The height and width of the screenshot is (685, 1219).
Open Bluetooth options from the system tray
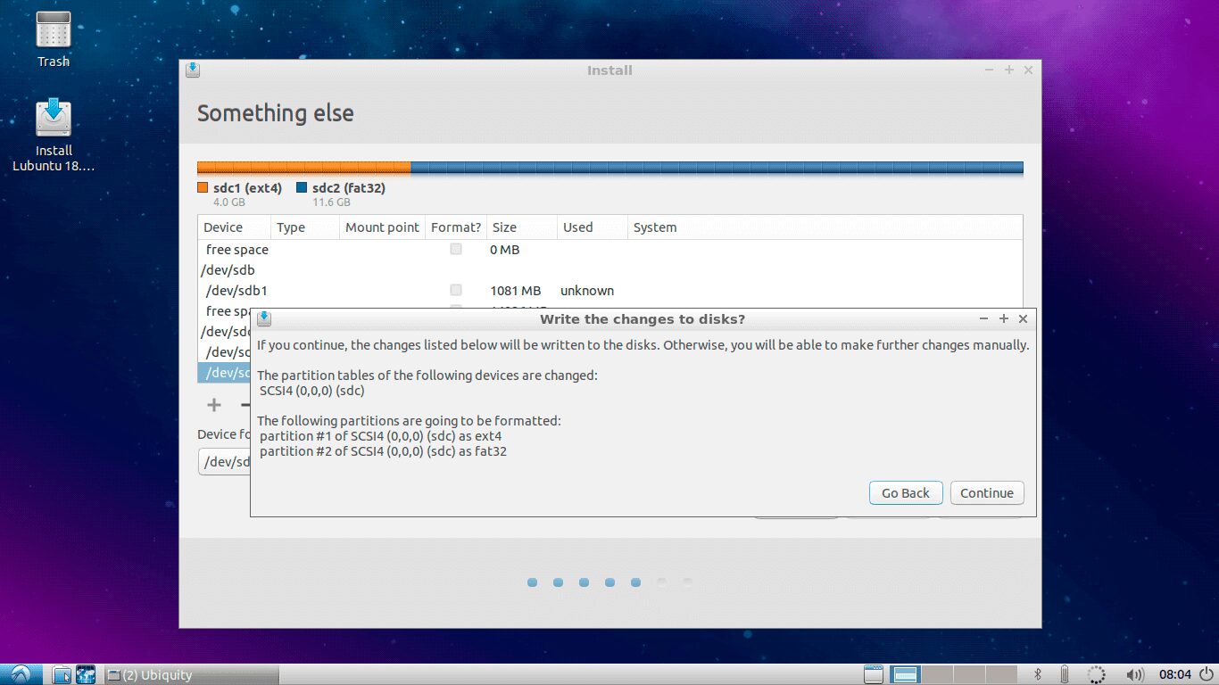[x=1037, y=674]
